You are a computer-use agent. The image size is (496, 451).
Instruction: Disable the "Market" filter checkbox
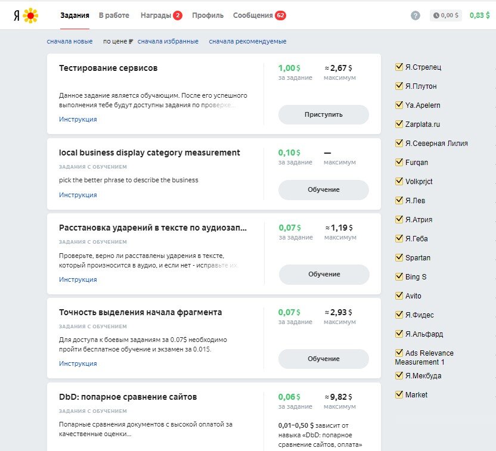click(x=398, y=394)
